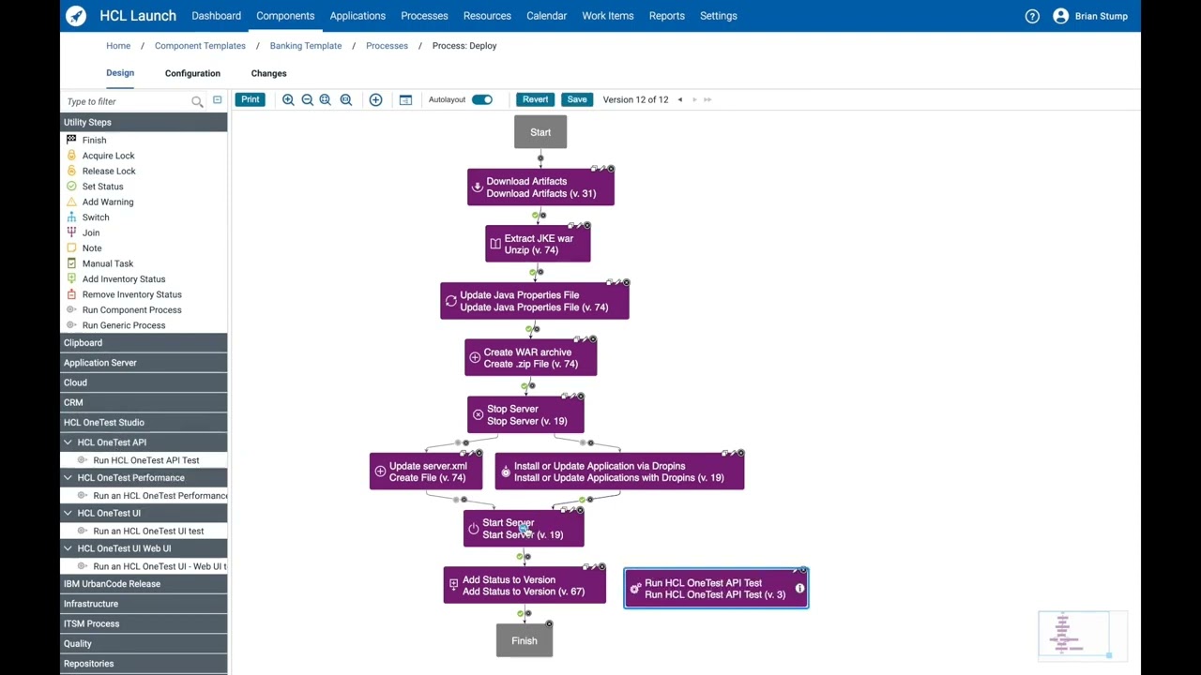
Task: Click the Remove Inventory Status icon
Action: (71, 294)
